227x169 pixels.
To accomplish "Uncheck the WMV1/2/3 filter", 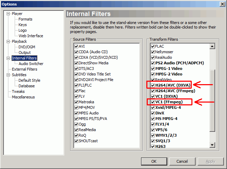I will (153, 135).
